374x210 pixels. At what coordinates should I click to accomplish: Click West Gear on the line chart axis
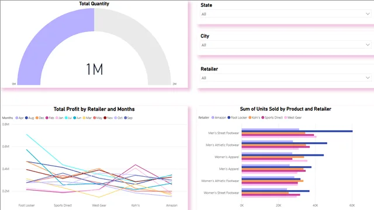click(x=99, y=205)
